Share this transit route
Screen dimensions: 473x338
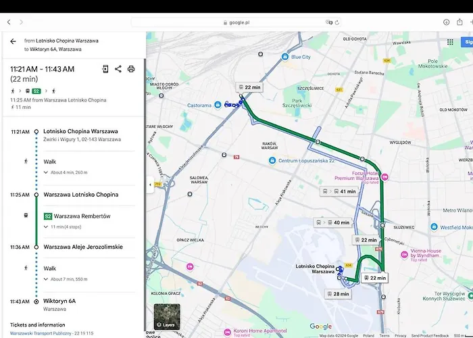pyautogui.click(x=118, y=69)
